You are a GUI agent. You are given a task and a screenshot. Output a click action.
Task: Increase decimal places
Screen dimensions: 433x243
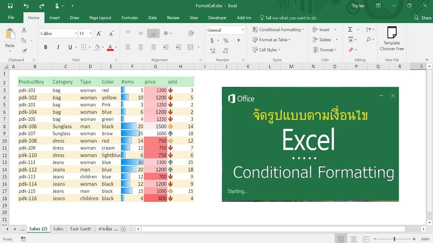pyautogui.click(x=213, y=51)
